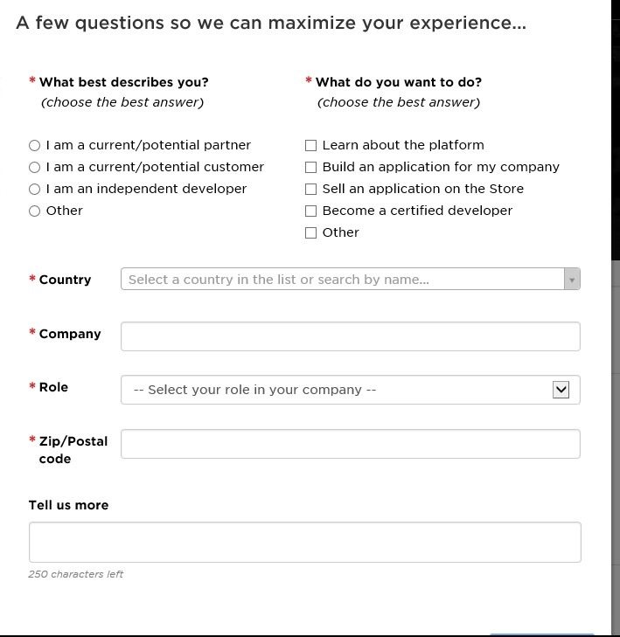The height and width of the screenshot is (637, 620).
Task: Click the 'Country' field label
Action: click(65, 280)
